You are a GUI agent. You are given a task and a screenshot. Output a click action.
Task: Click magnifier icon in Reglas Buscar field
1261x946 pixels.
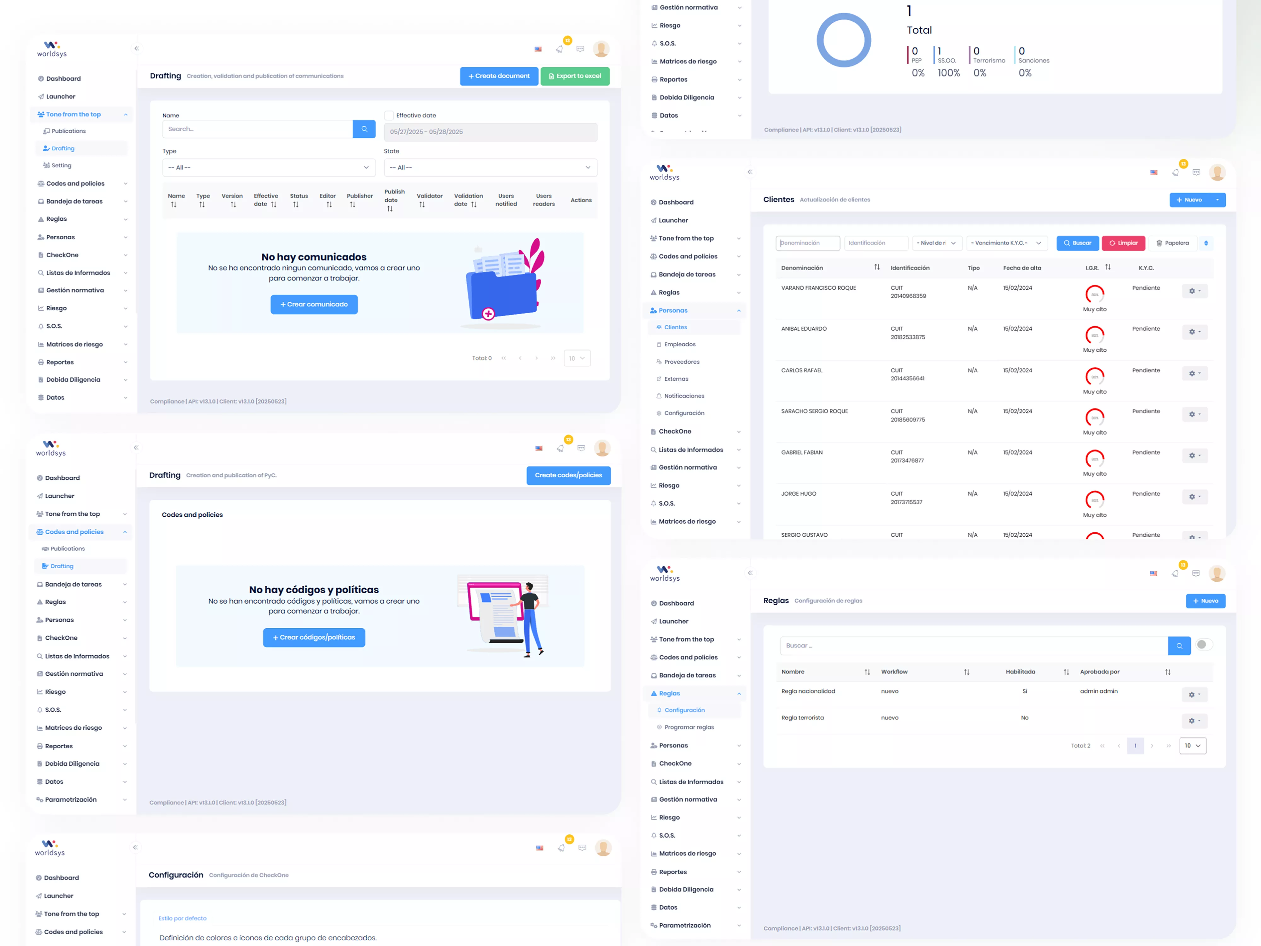(x=1179, y=646)
